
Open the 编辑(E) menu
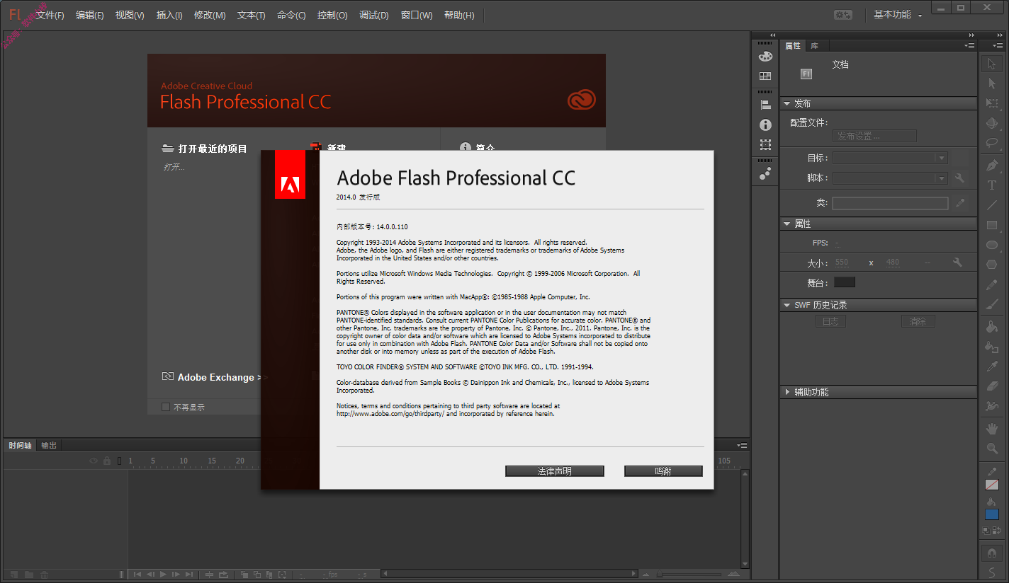click(x=89, y=16)
